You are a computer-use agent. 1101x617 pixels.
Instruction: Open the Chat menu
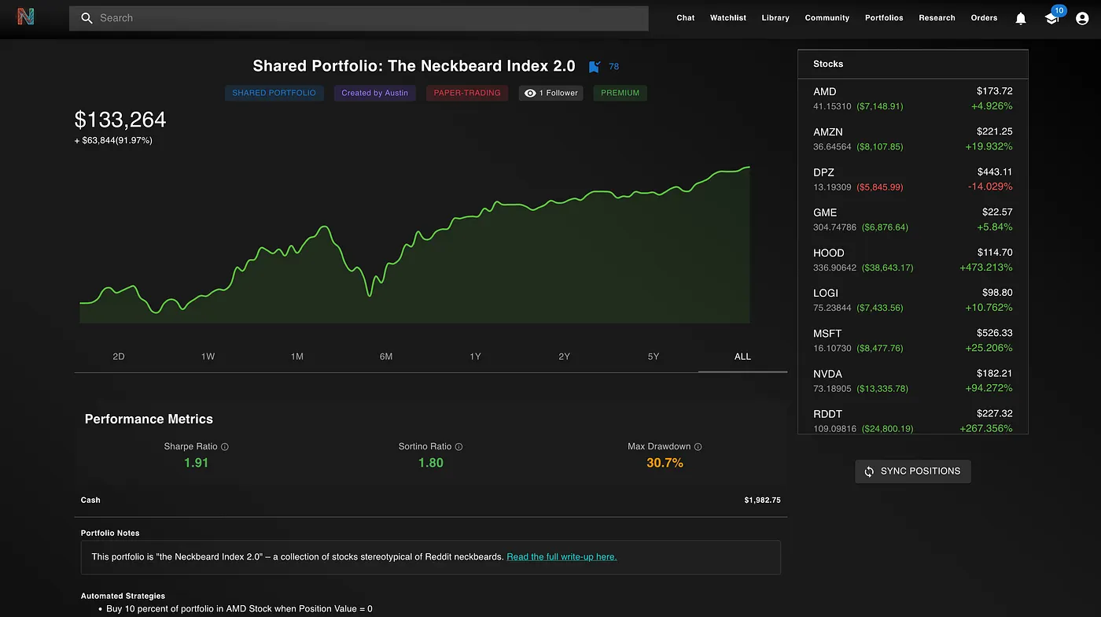(686, 18)
